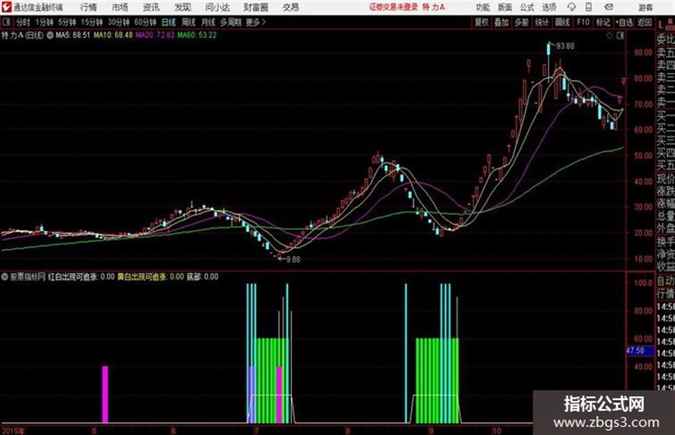Select the 日线 daily period tab

[169, 22]
